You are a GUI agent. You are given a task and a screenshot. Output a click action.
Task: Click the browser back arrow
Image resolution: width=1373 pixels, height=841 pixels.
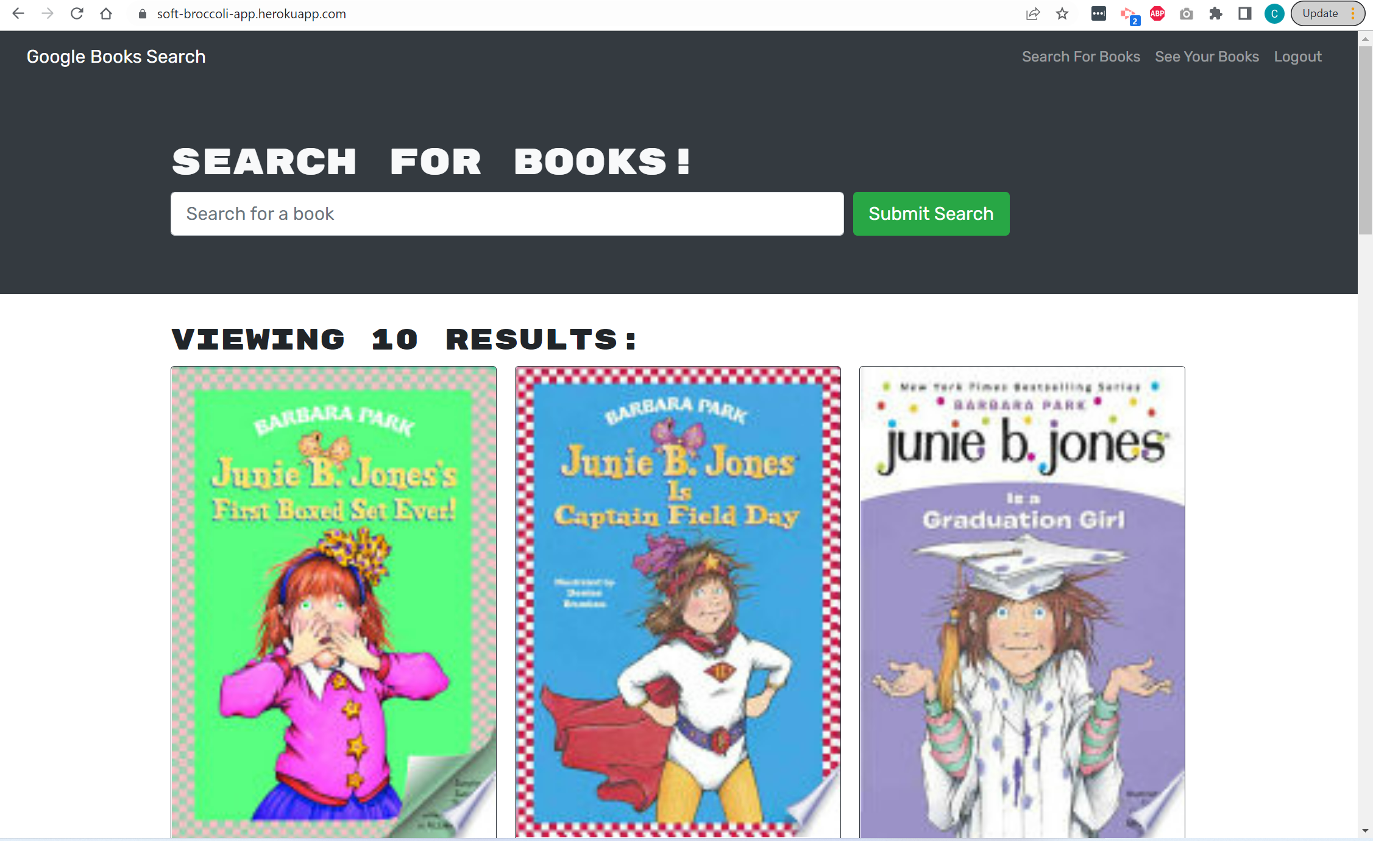pyautogui.click(x=18, y=13)
